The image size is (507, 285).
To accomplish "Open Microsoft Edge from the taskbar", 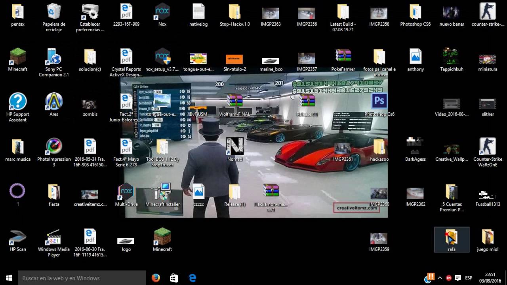I will coord(193,278).
